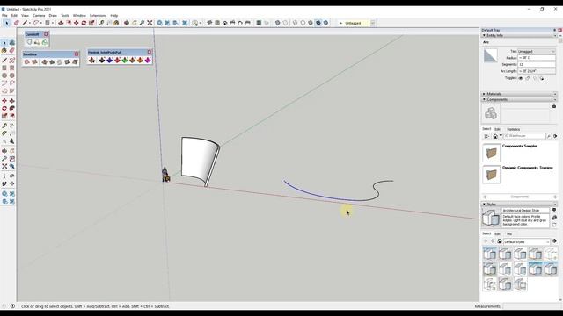Toggle receive shadows in Entity Info

[535, 78]
